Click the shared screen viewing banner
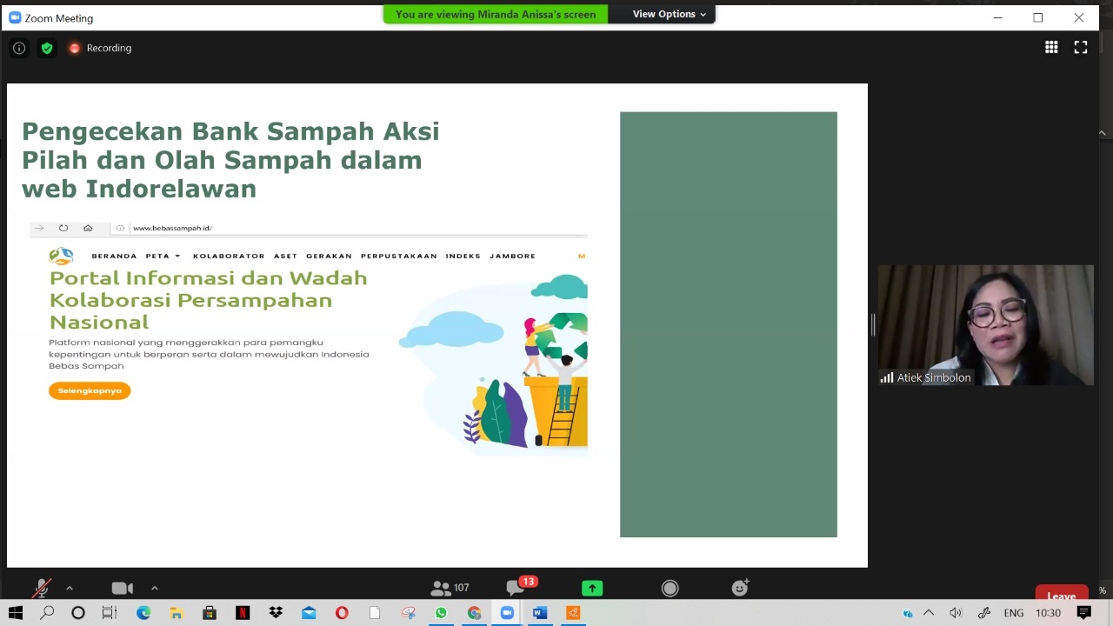The width and height of the screenshot is (1113, 626). click(x=496, y=14)
